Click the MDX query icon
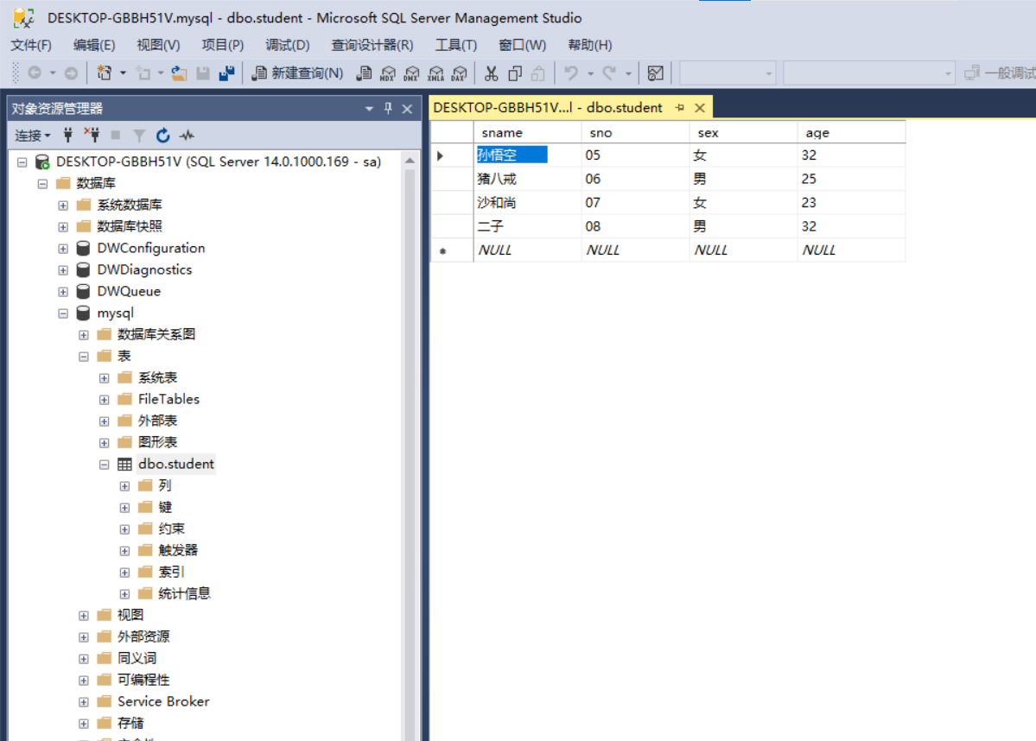1036x741 pixels. 388,73
